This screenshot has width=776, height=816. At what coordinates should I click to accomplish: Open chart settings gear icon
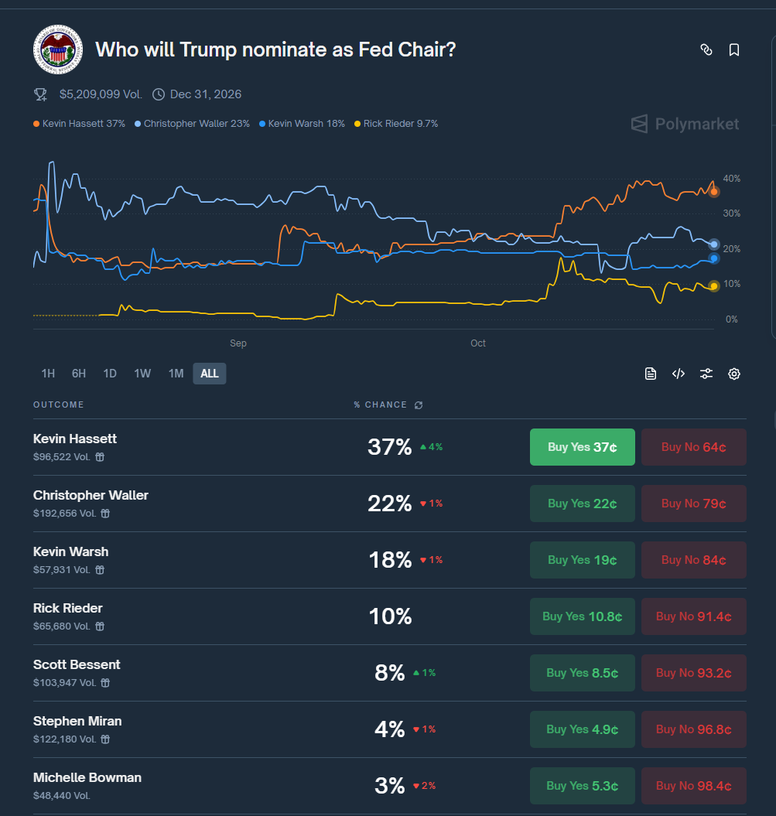coord(734,374)
